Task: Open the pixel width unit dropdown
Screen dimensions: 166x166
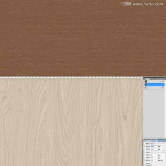Action: coord(161,147)
